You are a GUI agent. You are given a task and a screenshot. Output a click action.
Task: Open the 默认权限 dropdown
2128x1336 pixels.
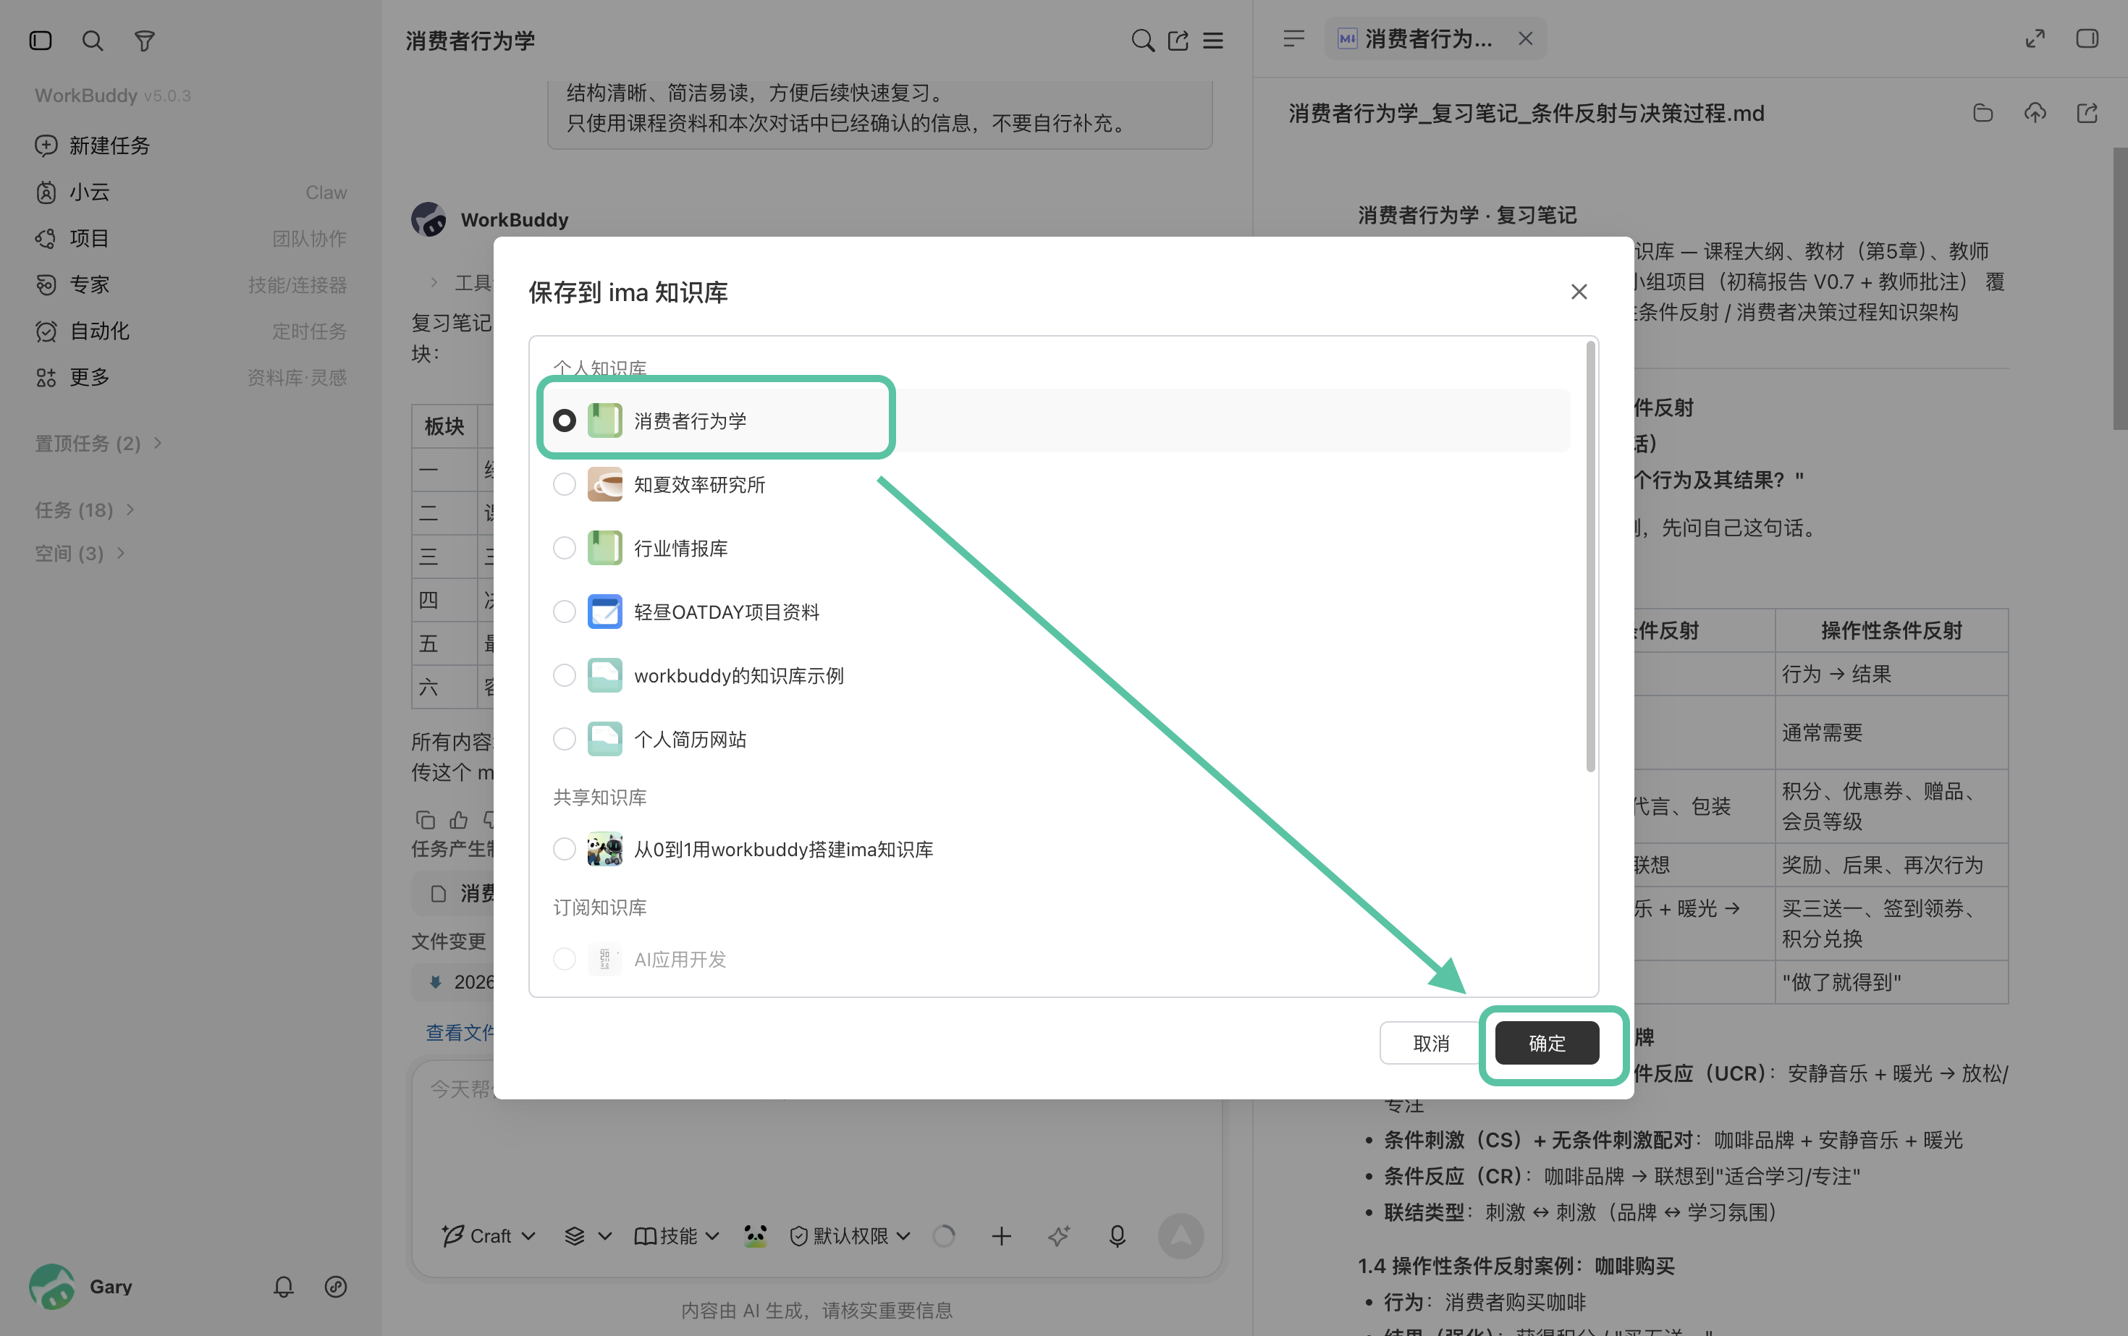(850, 1235)
